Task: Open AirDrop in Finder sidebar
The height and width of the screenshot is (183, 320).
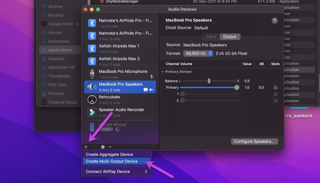Action: [x=52, y=6]
